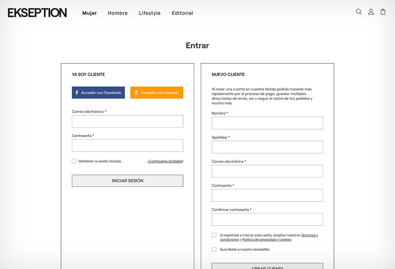Check 'Mantener la sesión iniciada' box
The image size is (395, 269).
(x=74, y=161)
